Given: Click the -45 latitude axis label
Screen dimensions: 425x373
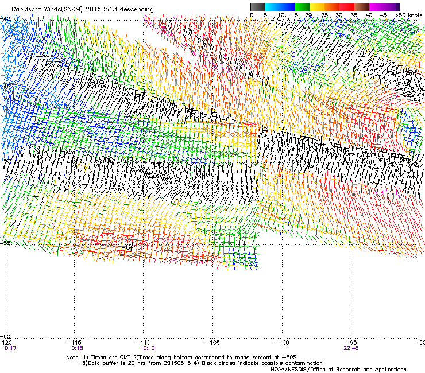Looking at the screenshot, I should pos(5,87).
